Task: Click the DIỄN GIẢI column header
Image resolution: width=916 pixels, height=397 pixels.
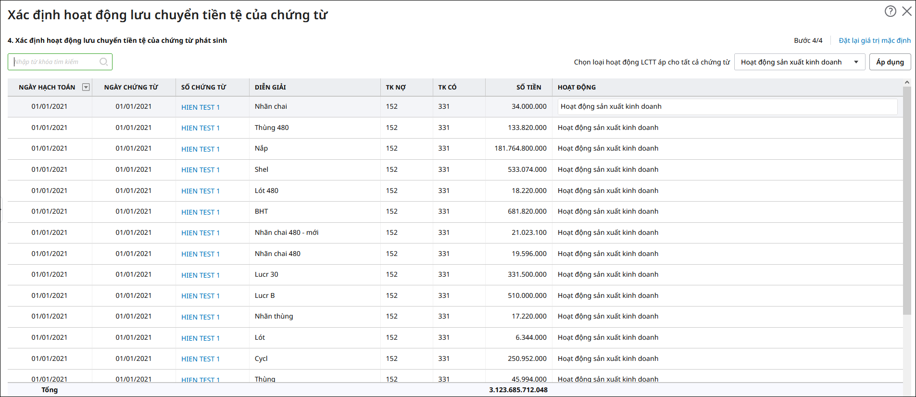Action: pyautogui.click(x=270, y=87)
